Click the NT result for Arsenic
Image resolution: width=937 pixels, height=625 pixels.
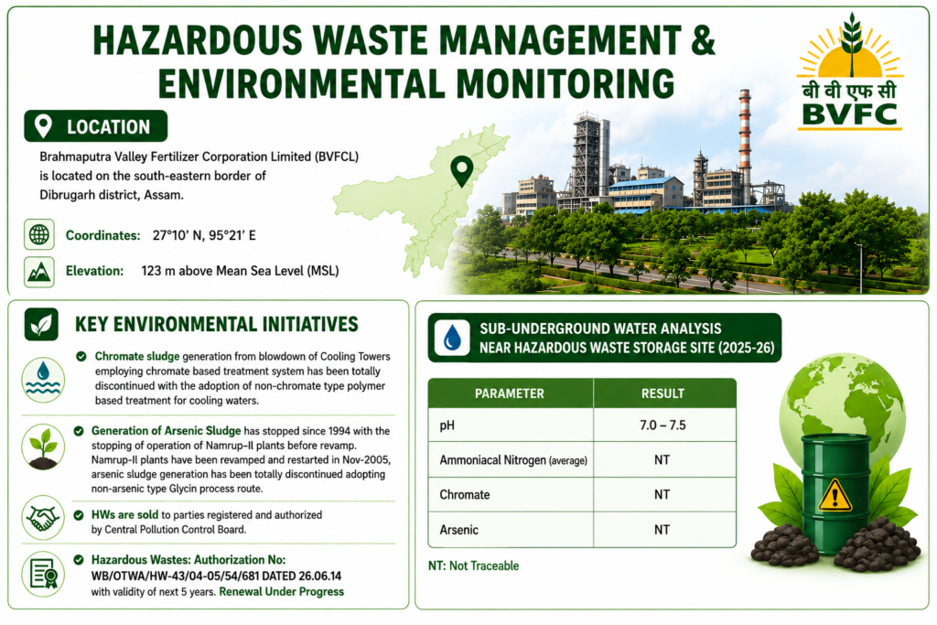coord(662,530)
